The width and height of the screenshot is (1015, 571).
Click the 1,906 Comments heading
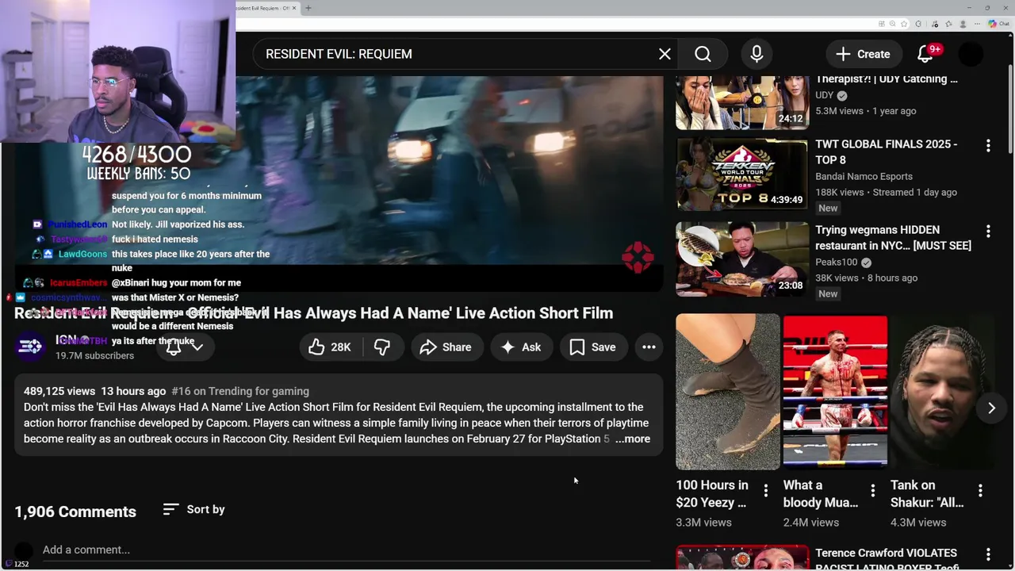click(x=75, y=512)
